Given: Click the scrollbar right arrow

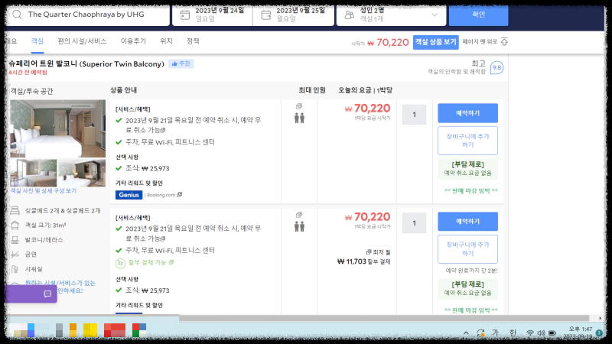Looking at the screenshot, I should click(601, 318).
